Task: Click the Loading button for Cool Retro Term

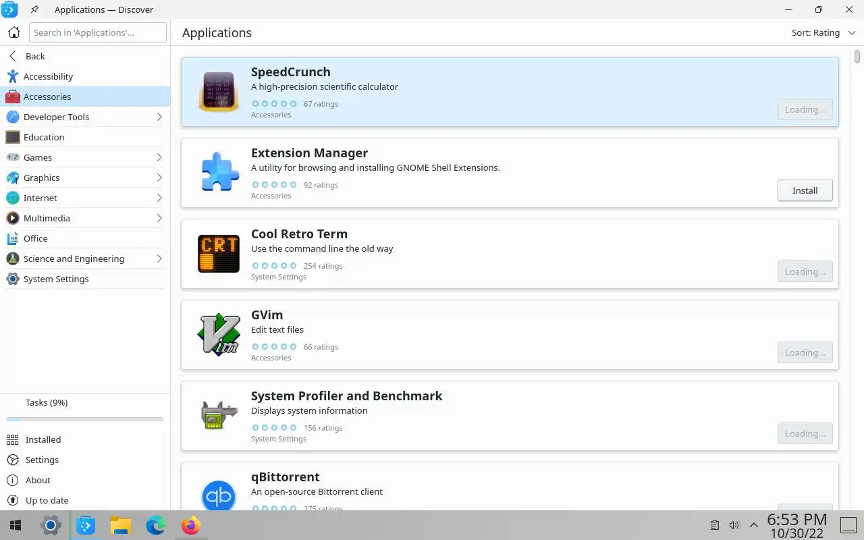Action: click(805, 271)
